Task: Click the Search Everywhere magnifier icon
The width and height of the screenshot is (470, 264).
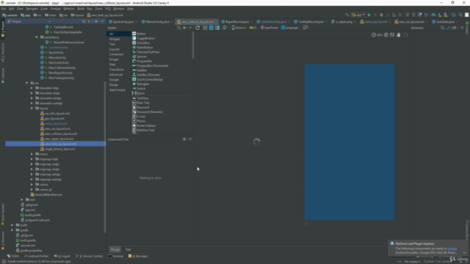Action: 460,15
